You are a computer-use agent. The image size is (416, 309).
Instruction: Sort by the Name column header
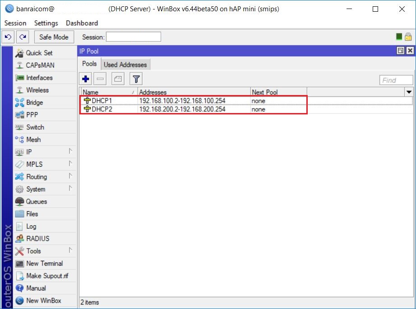point(109,92)
